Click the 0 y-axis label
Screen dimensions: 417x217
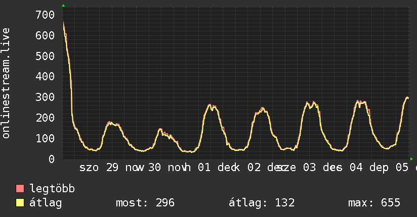pyautogui.click(x=52, y=159)
